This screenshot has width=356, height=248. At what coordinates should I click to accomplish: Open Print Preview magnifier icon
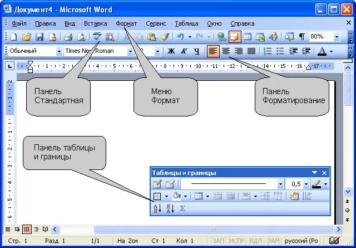81,37
